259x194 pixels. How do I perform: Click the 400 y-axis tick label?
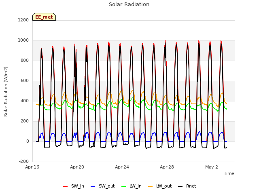25,101
